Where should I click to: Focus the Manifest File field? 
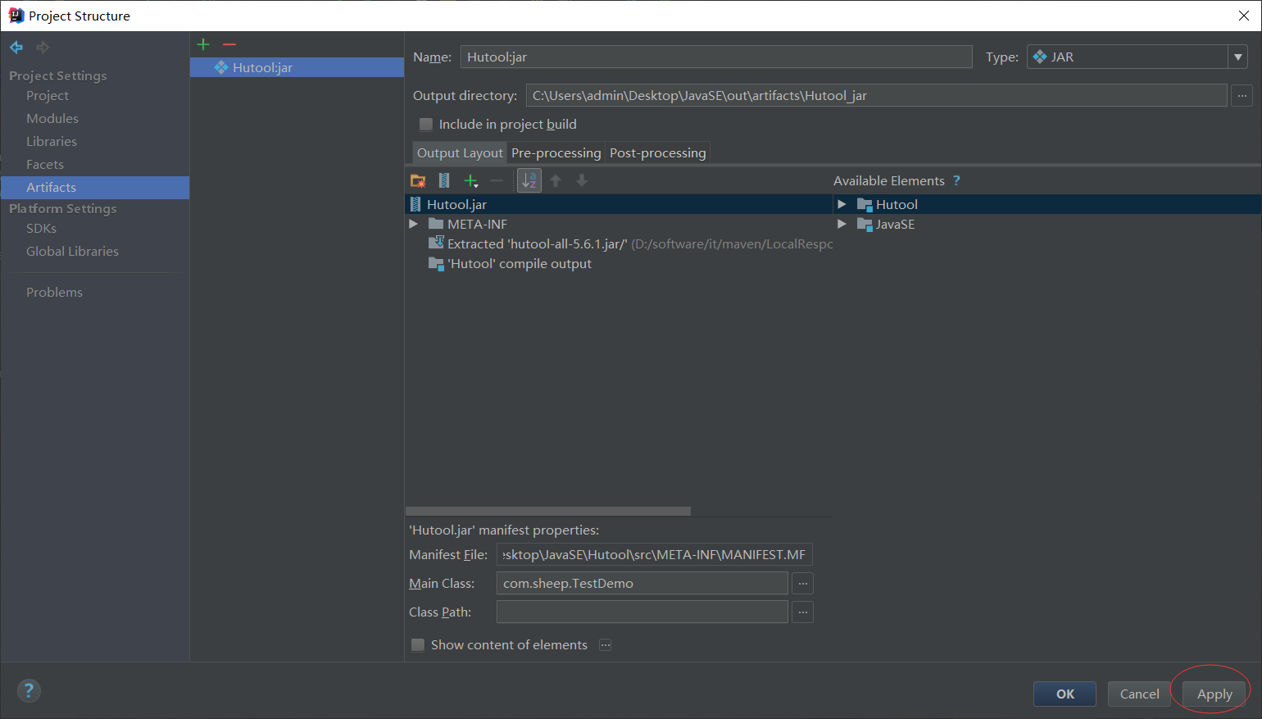pos(654,555)
